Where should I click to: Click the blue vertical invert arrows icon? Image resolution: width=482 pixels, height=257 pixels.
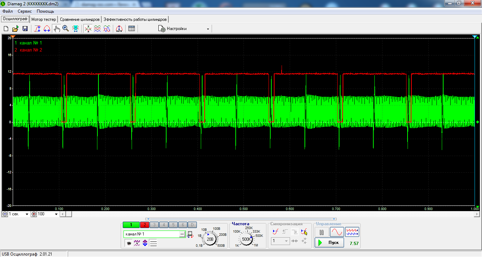[x=145, y=243]
